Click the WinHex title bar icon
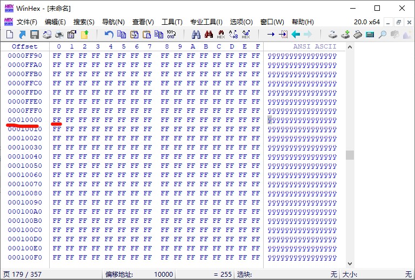This screenshot has width=415, height=280. (9, 8)
